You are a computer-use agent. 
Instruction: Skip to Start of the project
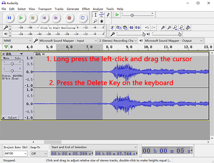(x=45, y=18)
